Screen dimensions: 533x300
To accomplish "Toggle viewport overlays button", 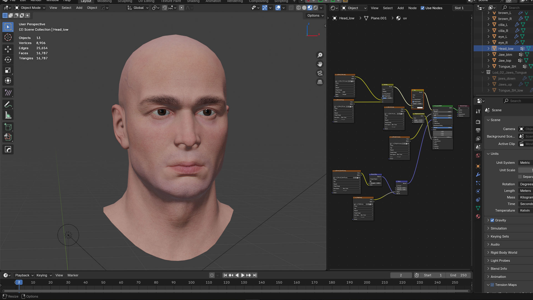I will [278, 8].
